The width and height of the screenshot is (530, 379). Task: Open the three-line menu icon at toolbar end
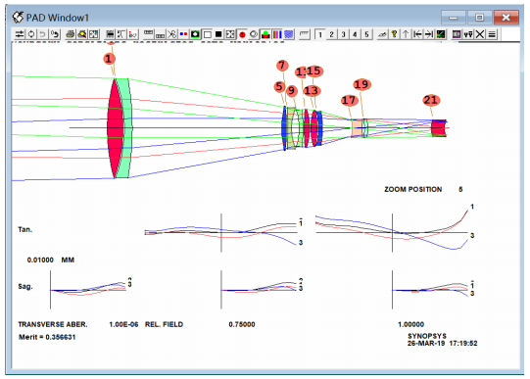coord(492,34)
